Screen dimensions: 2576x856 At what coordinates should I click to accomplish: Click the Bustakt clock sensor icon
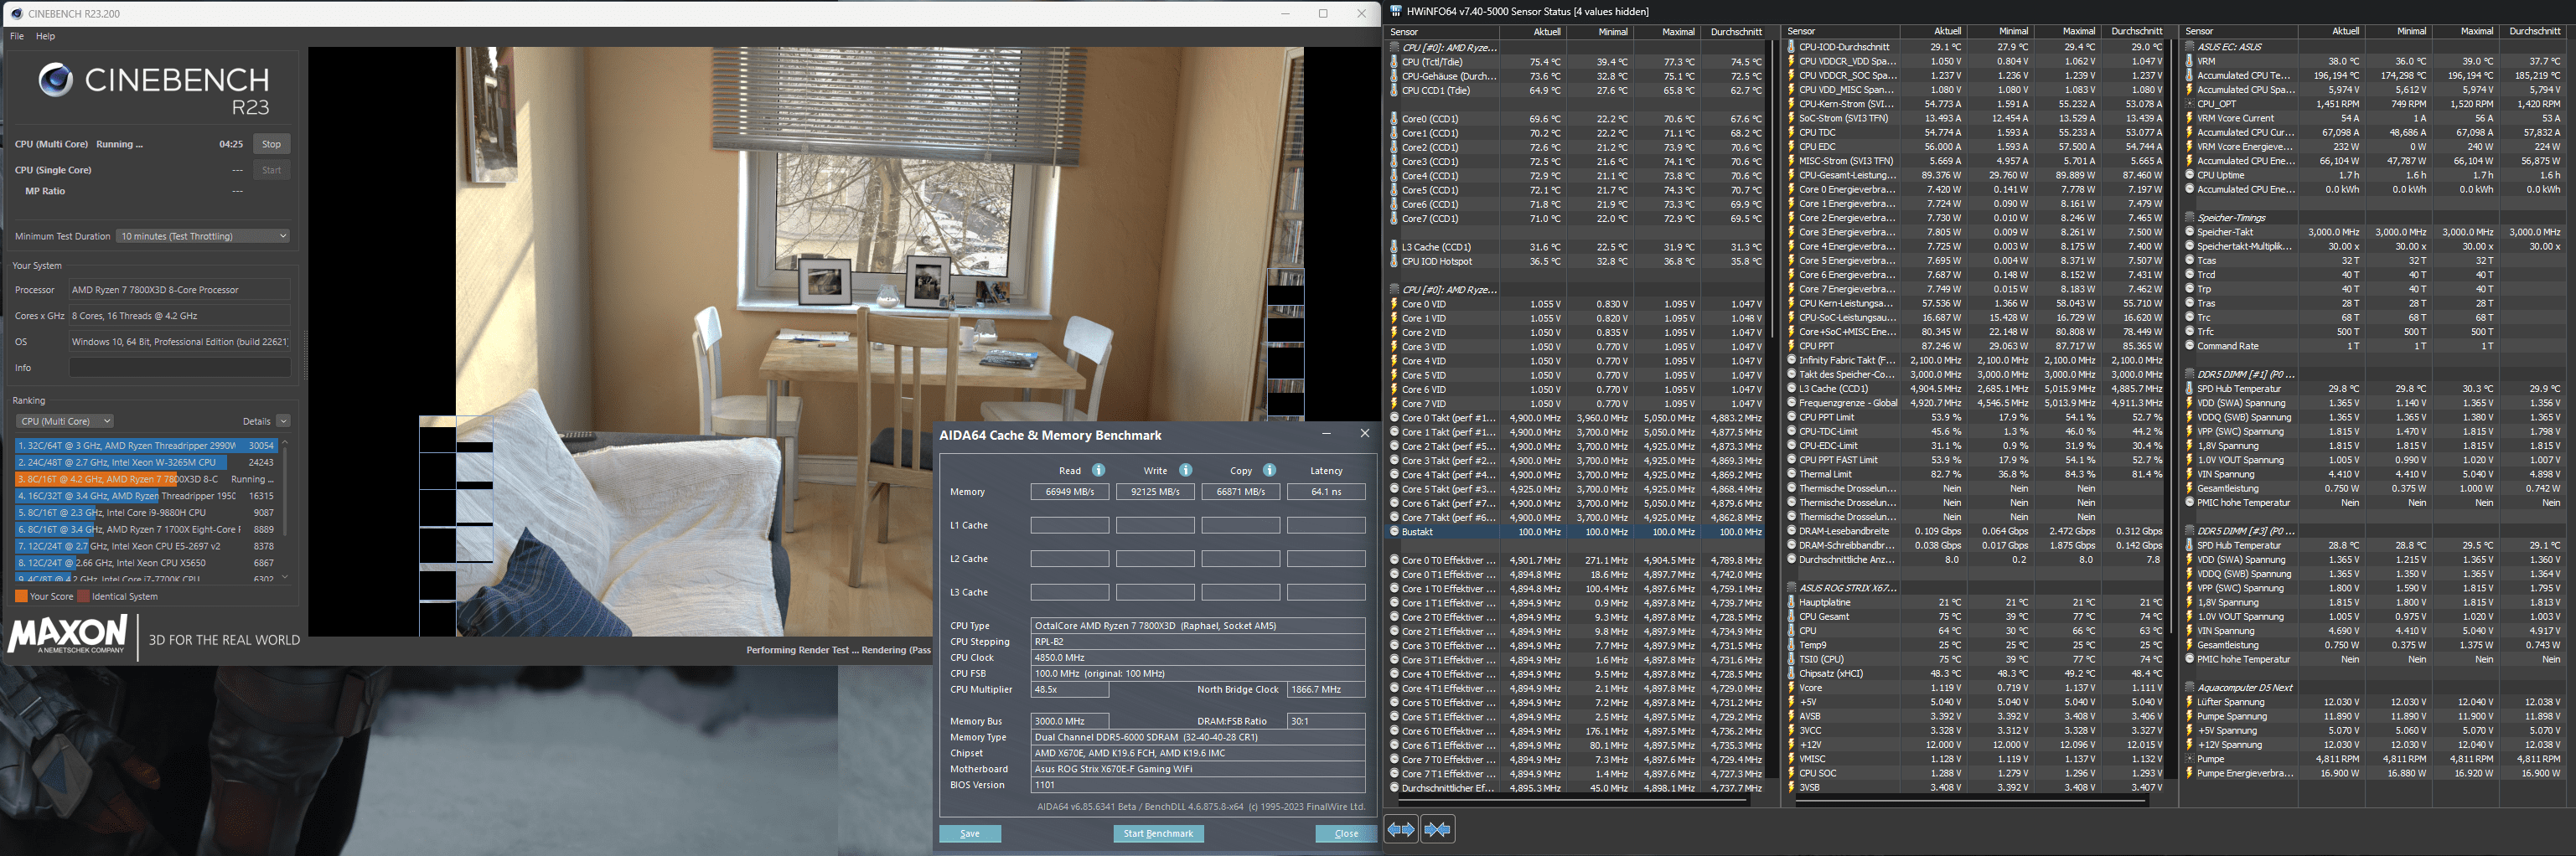click(x=1394, y=532)
